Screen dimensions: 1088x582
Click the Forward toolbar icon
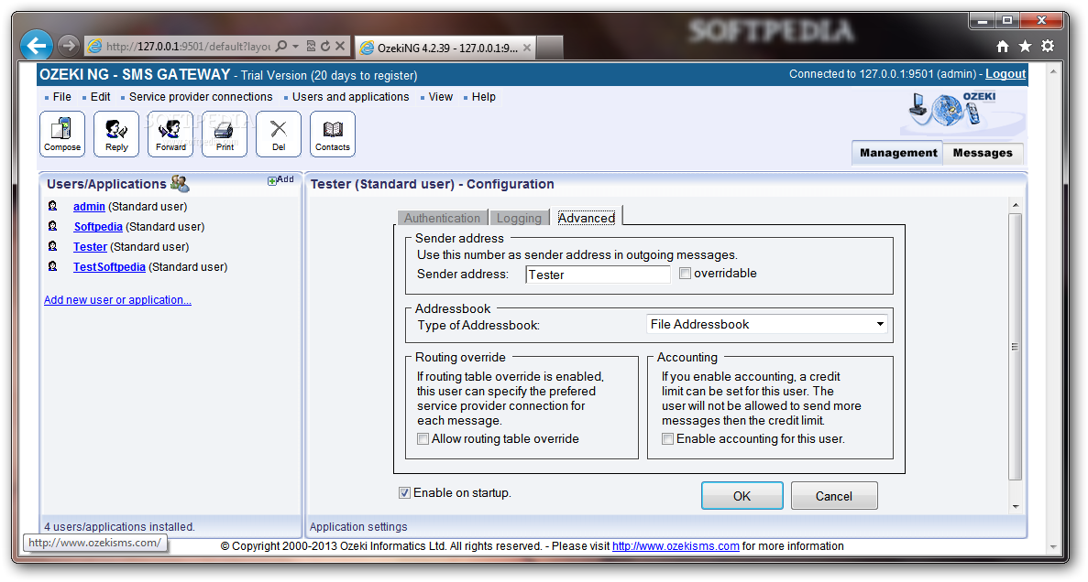point(170,134)
